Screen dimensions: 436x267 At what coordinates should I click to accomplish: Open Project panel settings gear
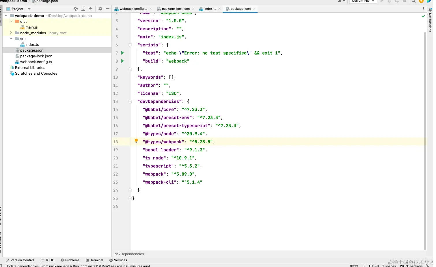(100, 9)
